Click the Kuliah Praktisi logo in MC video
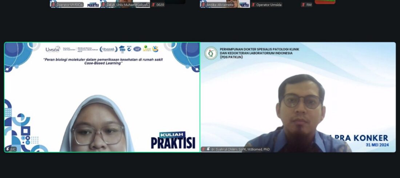Viewport: 400px width, 178px height. click(173, 141)
